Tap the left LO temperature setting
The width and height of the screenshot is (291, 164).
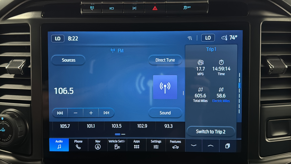pos(58,38)
